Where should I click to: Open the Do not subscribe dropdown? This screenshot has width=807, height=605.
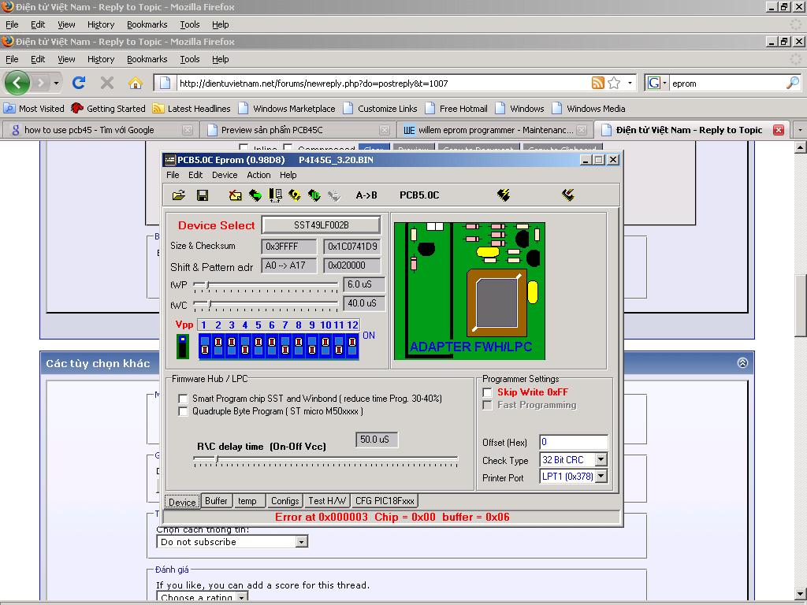tap(301, 542)
